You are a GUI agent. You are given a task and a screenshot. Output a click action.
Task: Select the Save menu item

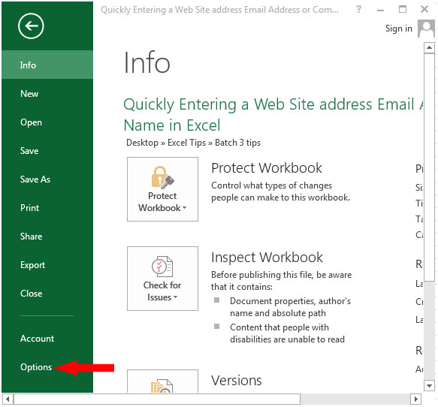pyautogui.click(x=47, y=151)
